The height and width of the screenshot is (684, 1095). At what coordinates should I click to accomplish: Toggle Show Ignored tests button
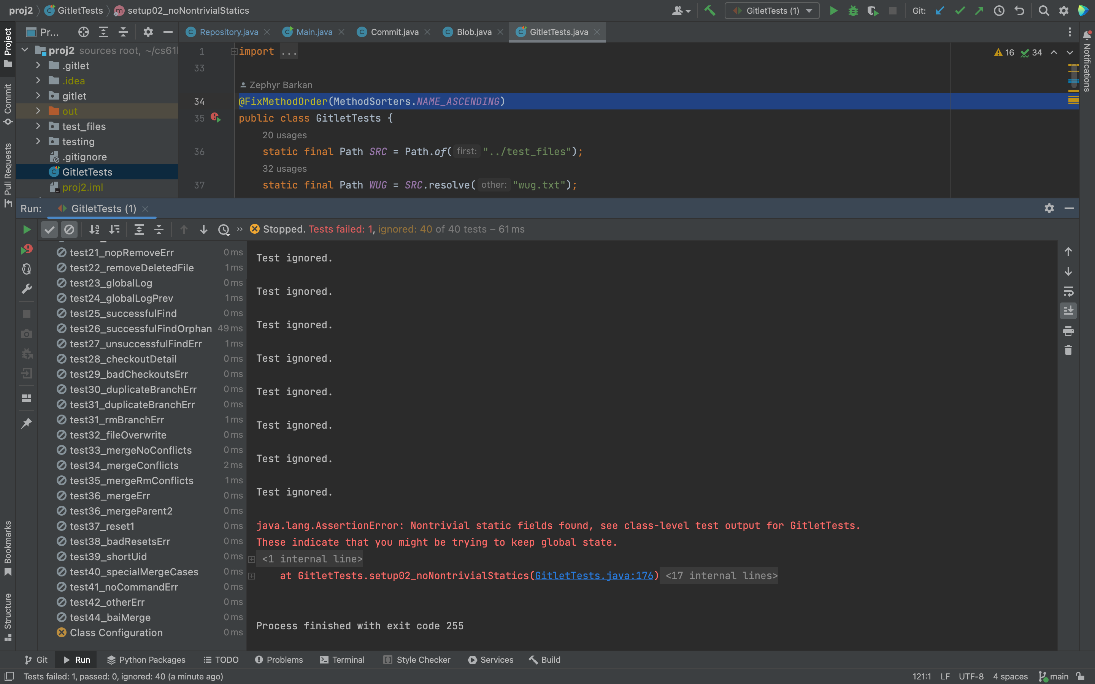point(69,230)
